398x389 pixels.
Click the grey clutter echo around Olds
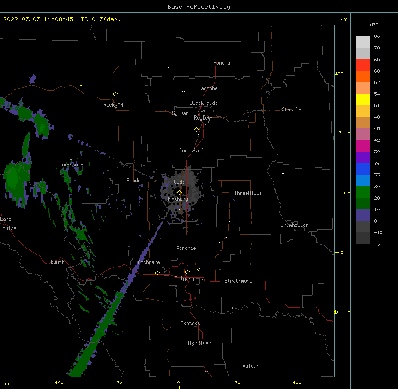coord(181,192)
